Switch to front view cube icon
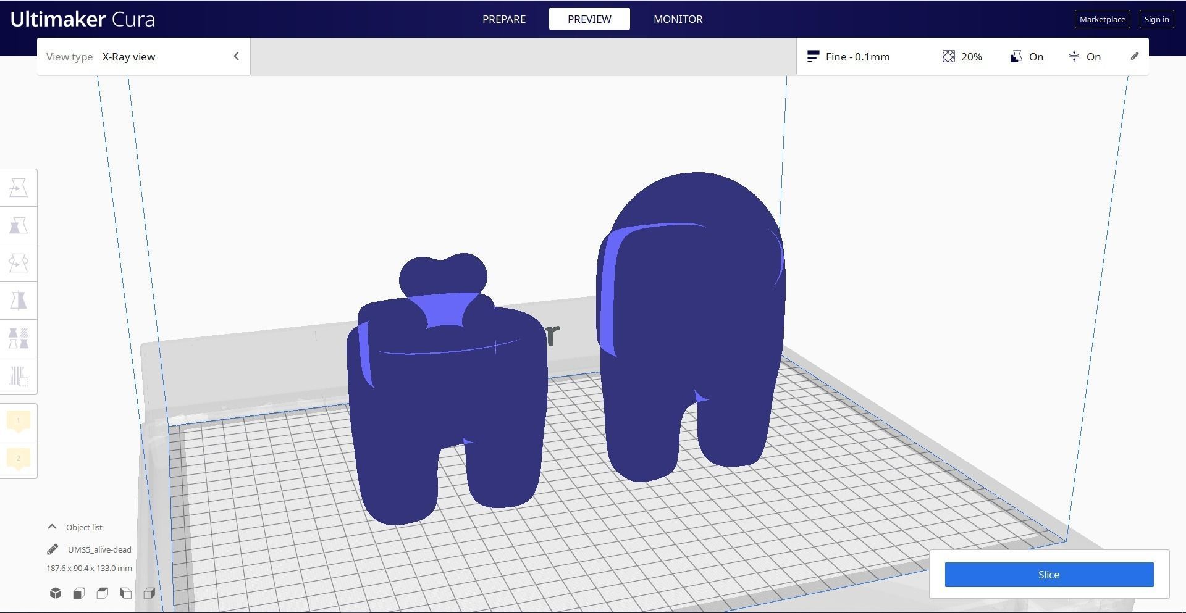Screen dimensions: 1186x613 [x=79, y=593]
